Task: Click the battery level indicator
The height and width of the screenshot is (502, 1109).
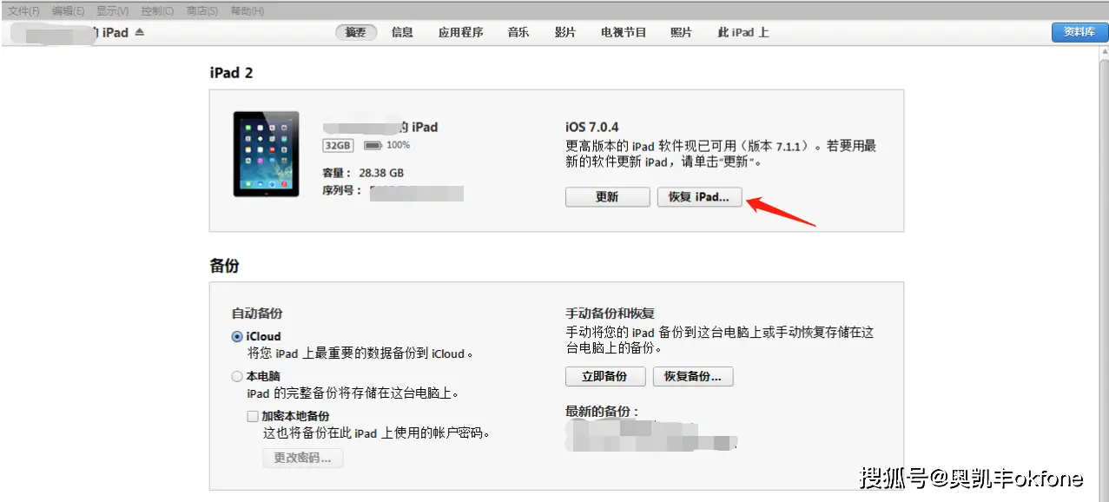Action: (x=370, y=145)
